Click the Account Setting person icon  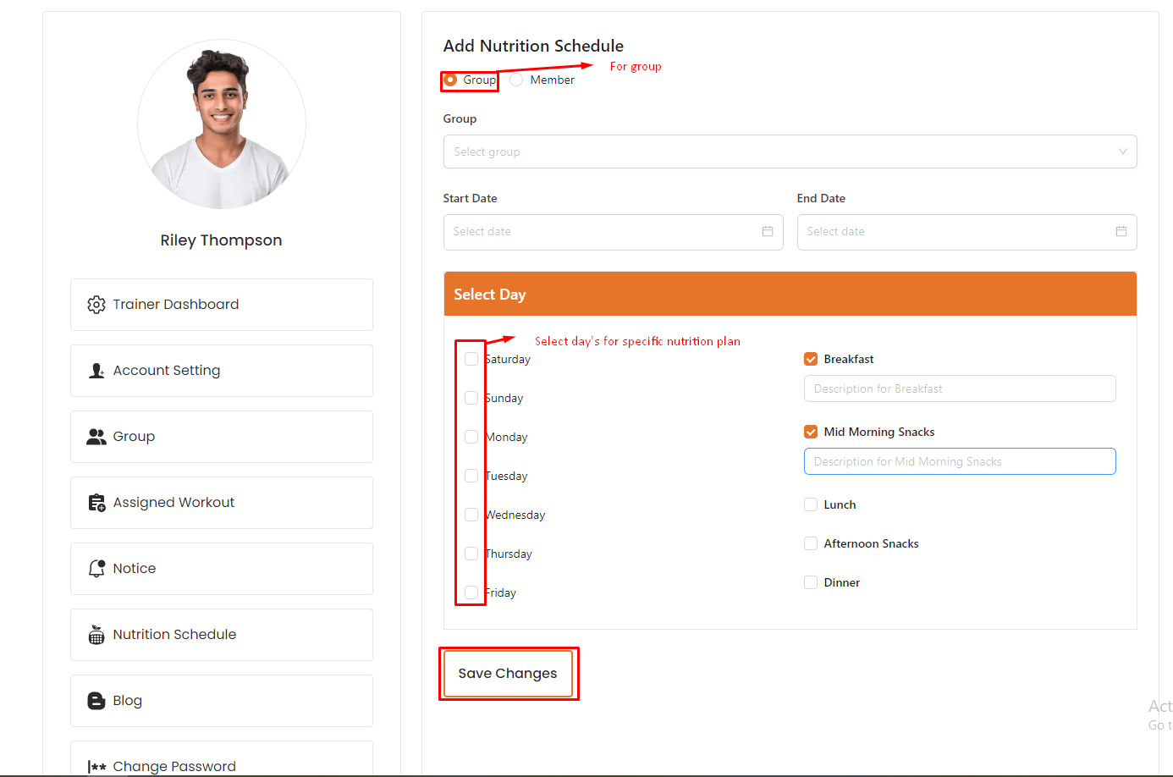[96, 371]
